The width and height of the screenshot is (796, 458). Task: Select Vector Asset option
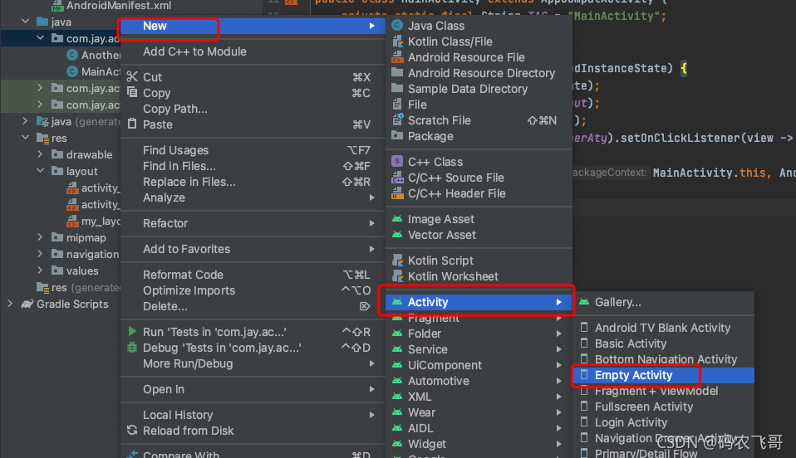[x=441, y=235]
